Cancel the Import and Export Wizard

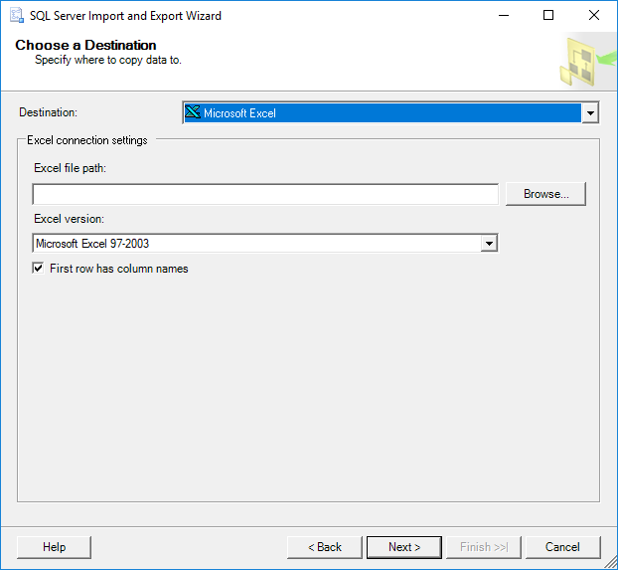(562, 547)
